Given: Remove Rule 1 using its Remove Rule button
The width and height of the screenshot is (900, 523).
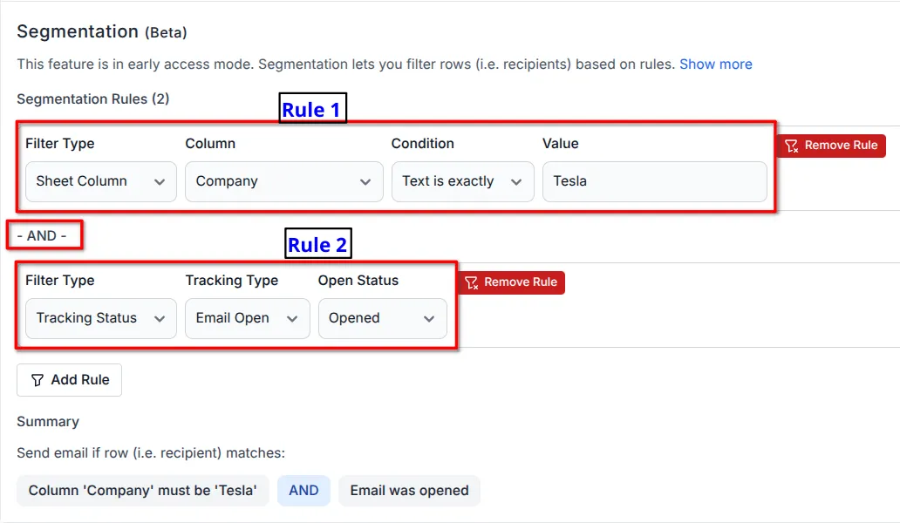Looking at the screenshot, I should coord(830,146).
